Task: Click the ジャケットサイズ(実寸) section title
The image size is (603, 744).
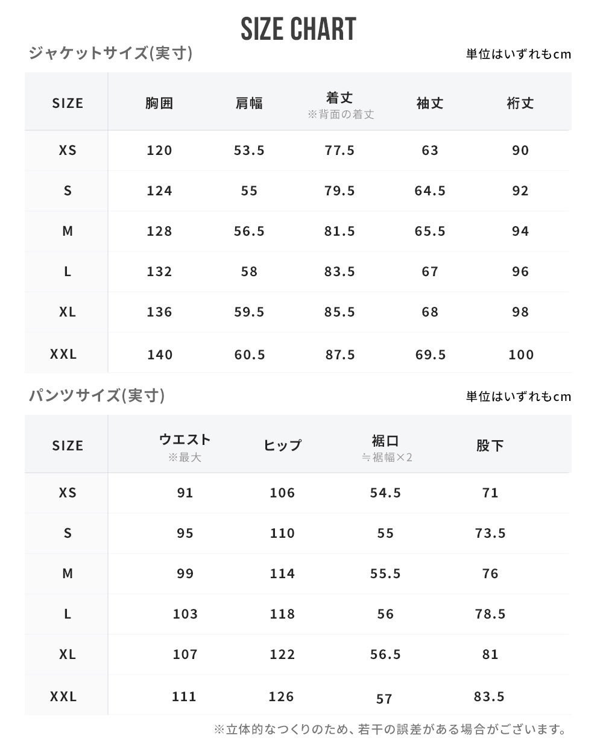Action: click(x=111, y=53)
